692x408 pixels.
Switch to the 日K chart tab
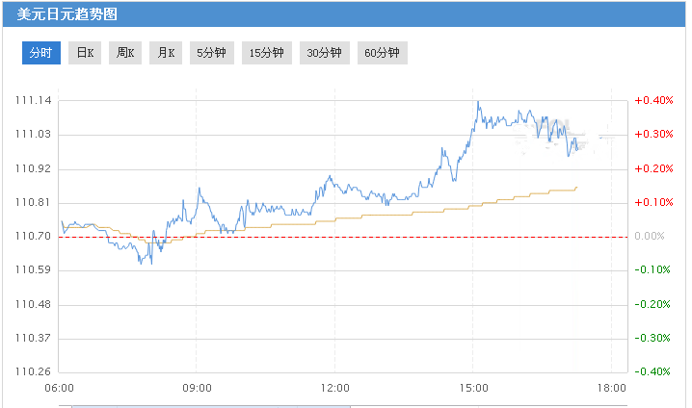pos(85,53)
